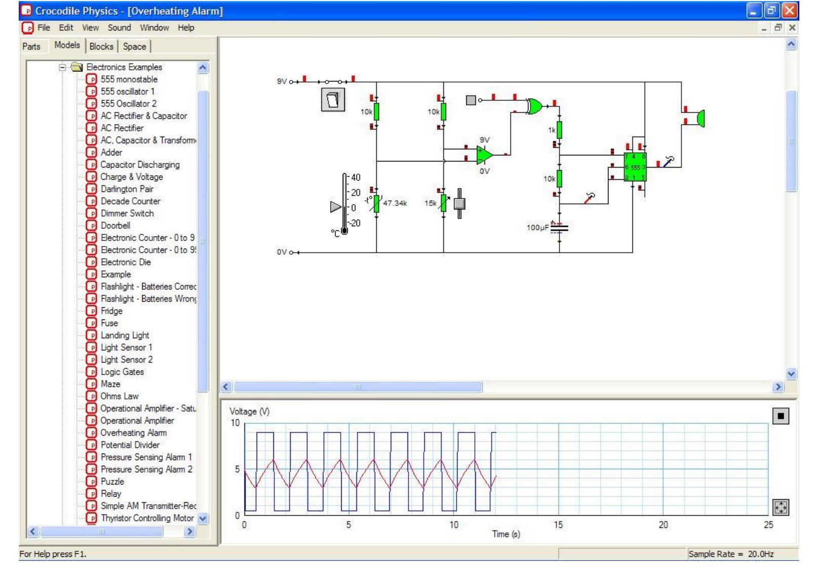The height and width of the screenshot is (568, 813).
Task: Click the circuit canvas scroll-left arrow
Action: click(x=227, y=387)
